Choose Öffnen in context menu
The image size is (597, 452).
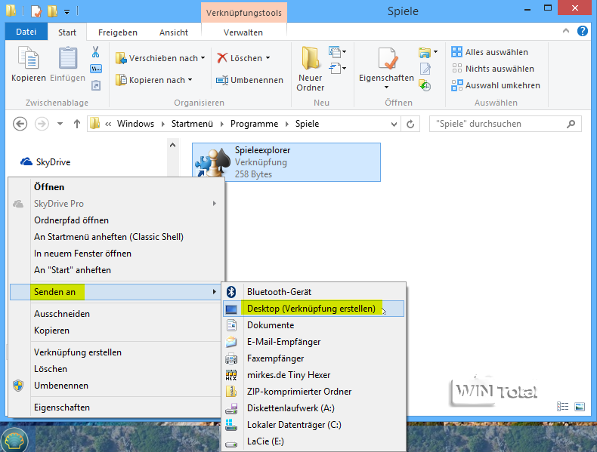tap(116, 187)
